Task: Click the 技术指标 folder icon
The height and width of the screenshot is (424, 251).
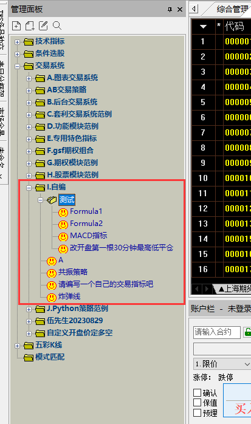Action: coord(29,42)
